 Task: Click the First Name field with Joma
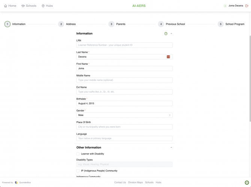pos(124,68)
